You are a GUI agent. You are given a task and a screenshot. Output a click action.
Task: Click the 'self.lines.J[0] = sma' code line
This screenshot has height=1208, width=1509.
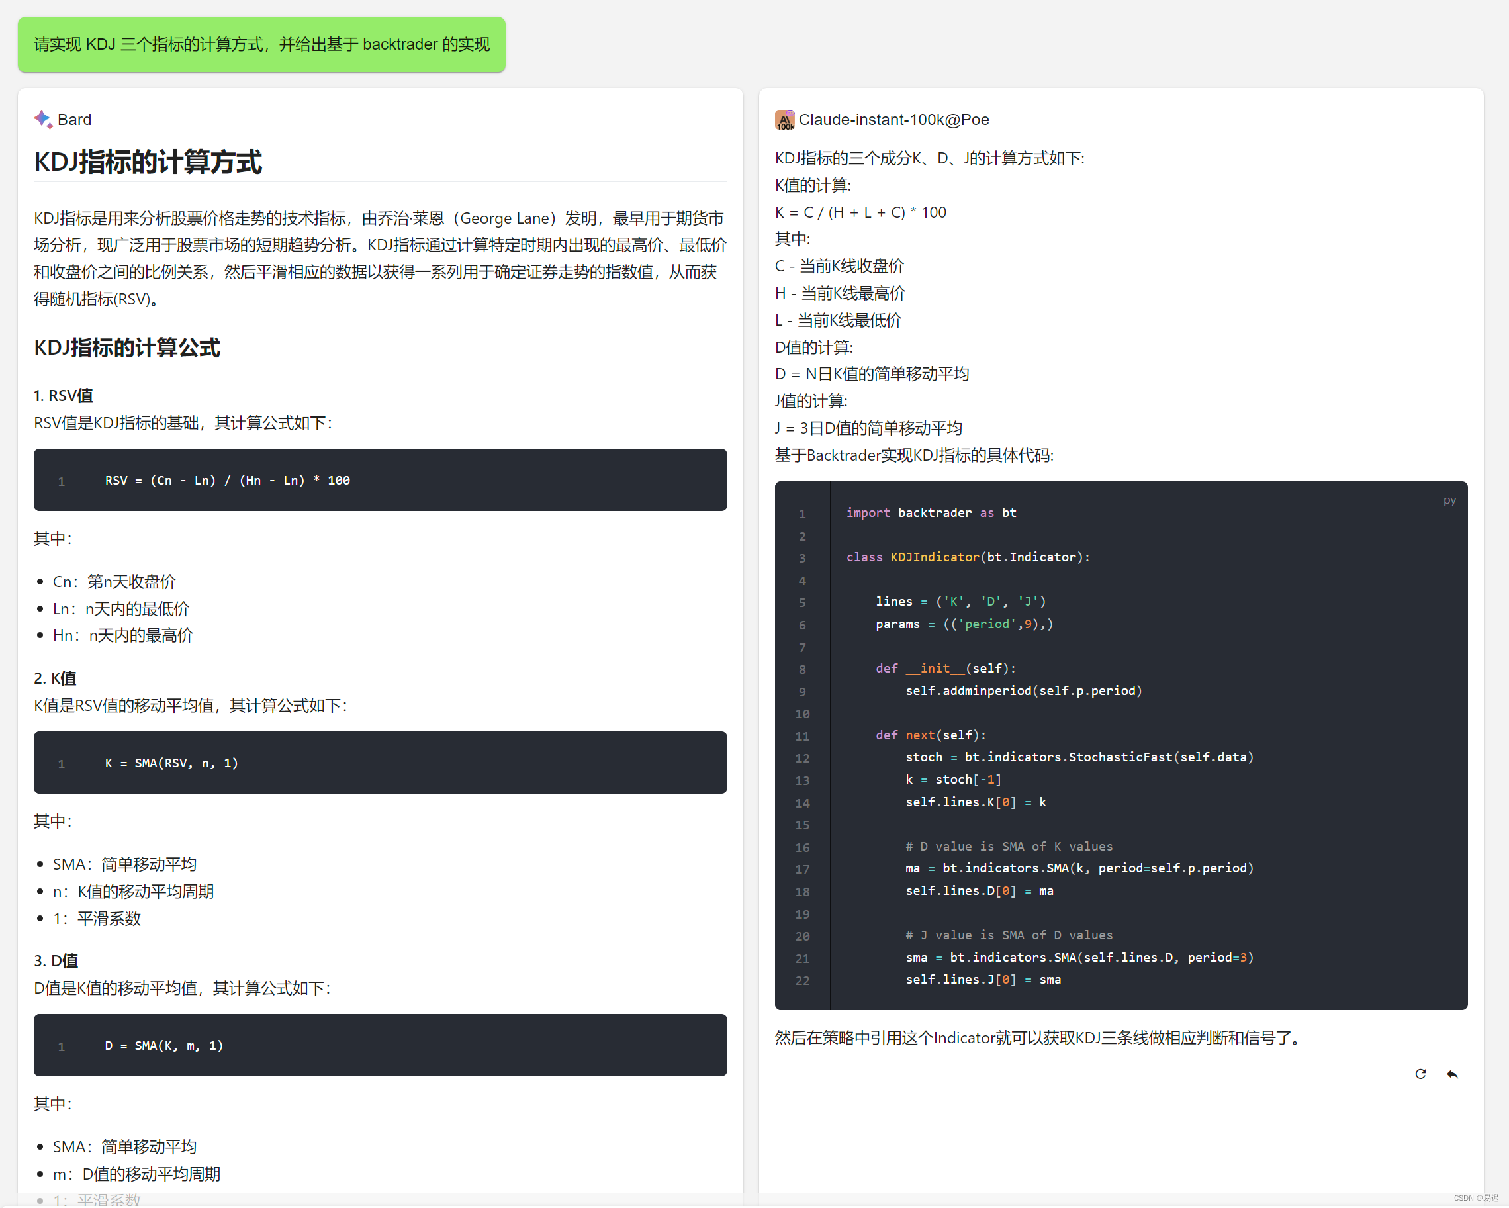pyautogui.click(x=983, y=980)
